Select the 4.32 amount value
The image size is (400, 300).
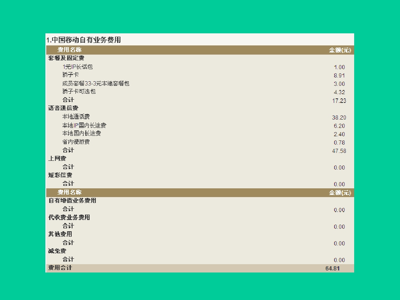[339, 92]
